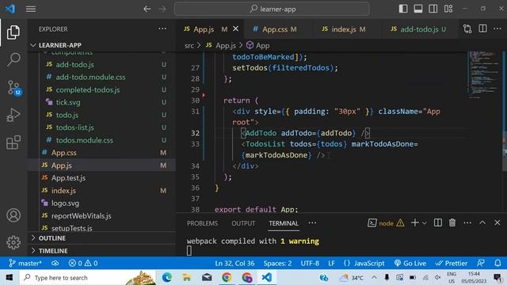Open App.css in the file tree
This screenshot has height=285, width=507.
[x=63, y=153]
